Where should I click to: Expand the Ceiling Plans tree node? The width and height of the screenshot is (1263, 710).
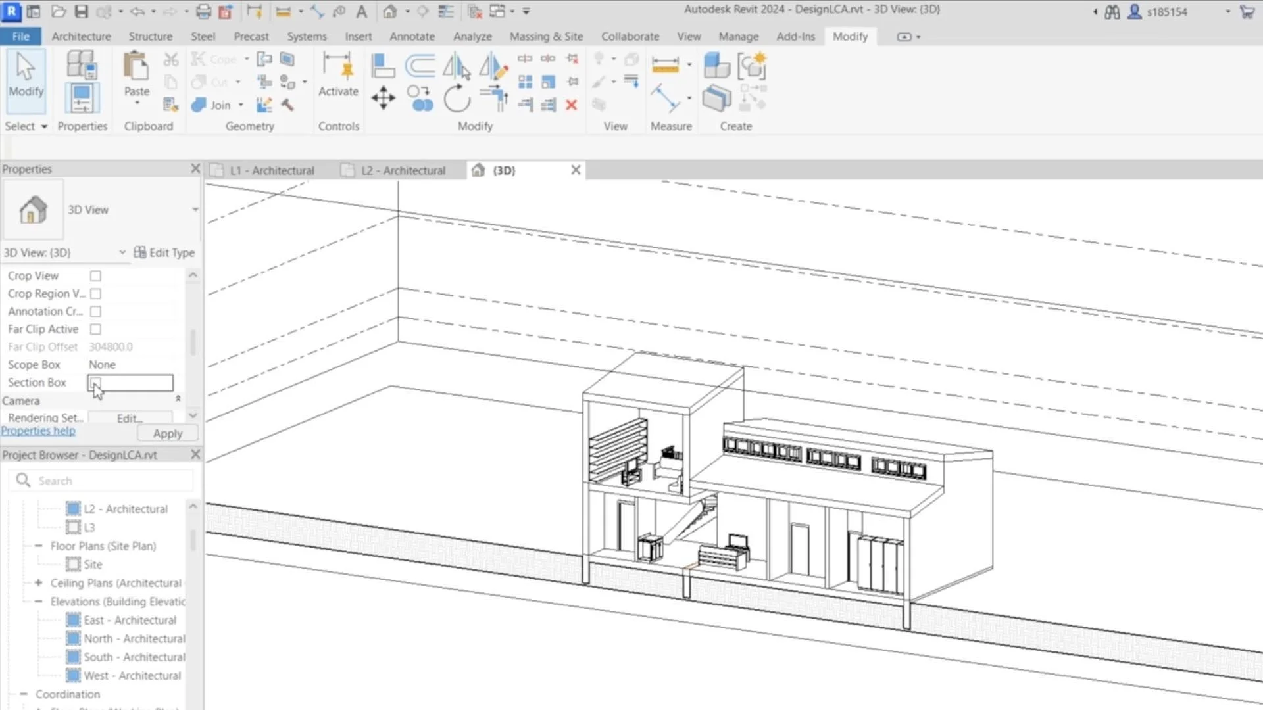(38, 583)
